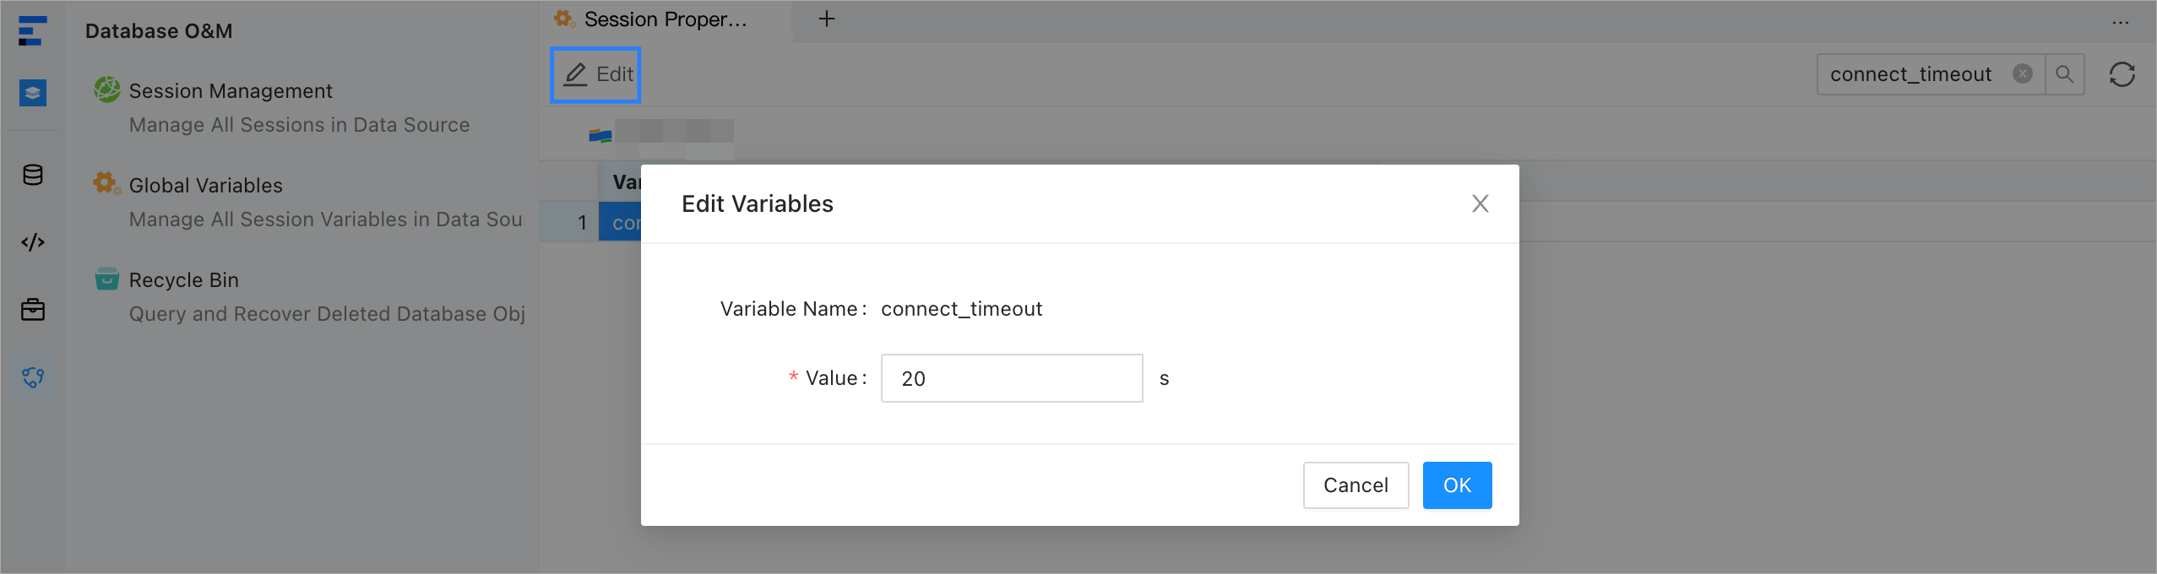Open the more options ellipsis menu
The image size is (2157, 574).
(x=2120, y=23)
